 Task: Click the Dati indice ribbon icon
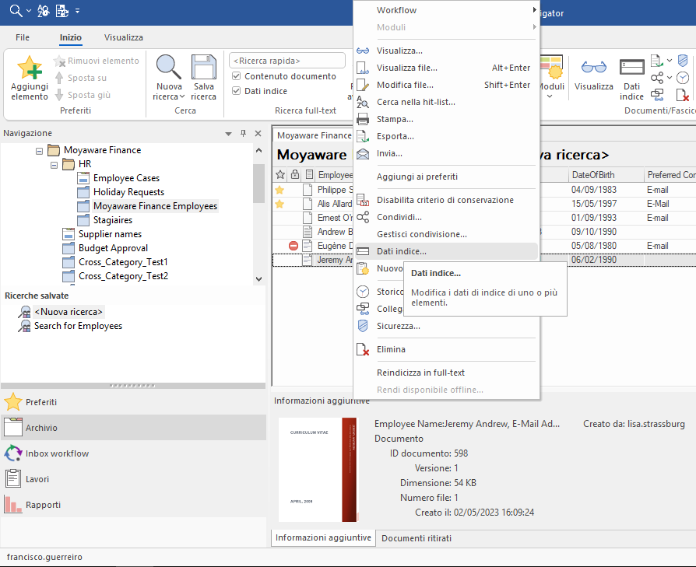pyautogui.click(x=631, y=70)
